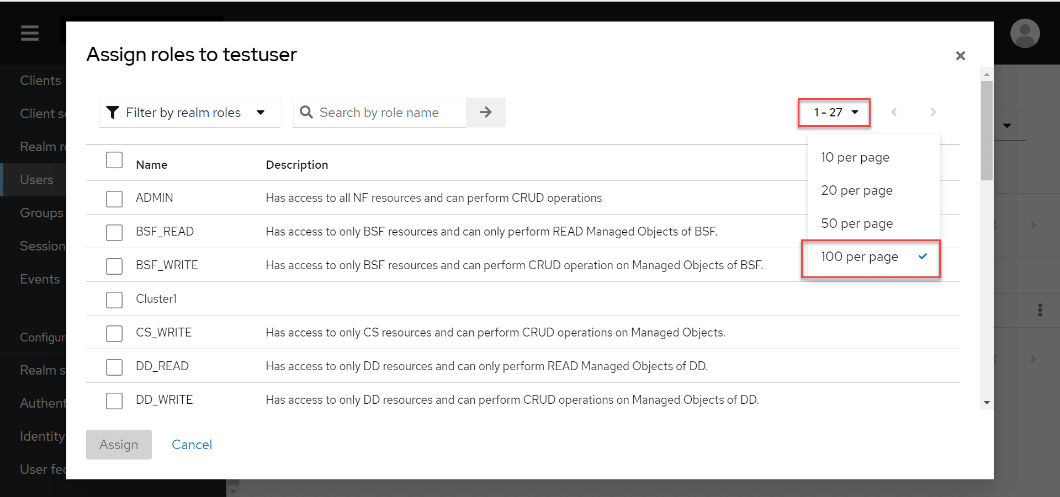The height and width of the screenshot is (497, 1060).
Task: Check the ADMIN role checkbox
Action: [x=114, y=199]
